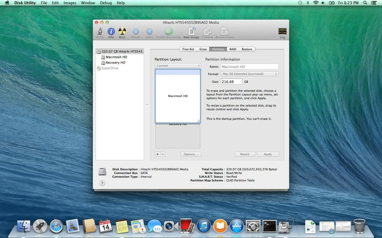Open Maps in the Dock

[x=138, y=226]
